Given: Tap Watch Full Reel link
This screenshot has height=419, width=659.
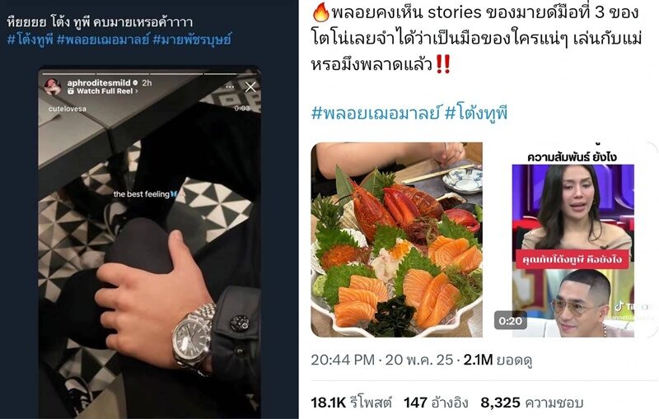Looking at the screenshot, I should 105,91.
